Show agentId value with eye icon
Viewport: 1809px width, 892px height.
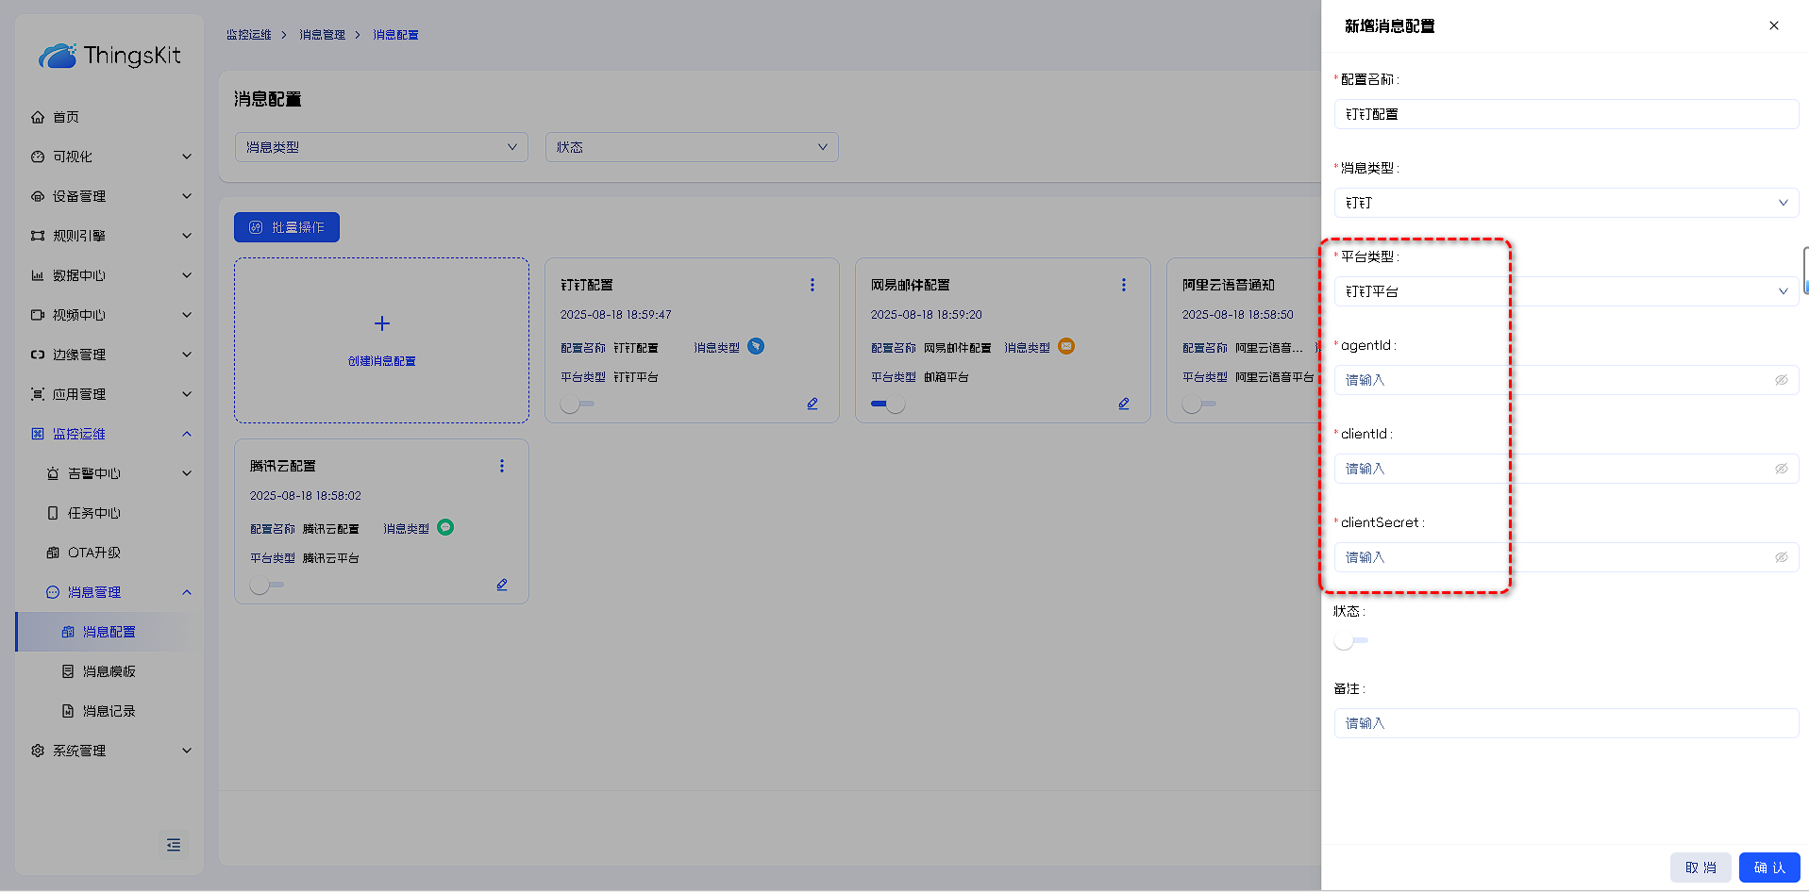1781,380
